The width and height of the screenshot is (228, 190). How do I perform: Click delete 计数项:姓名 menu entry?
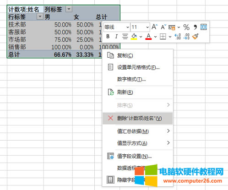point(137,119)
